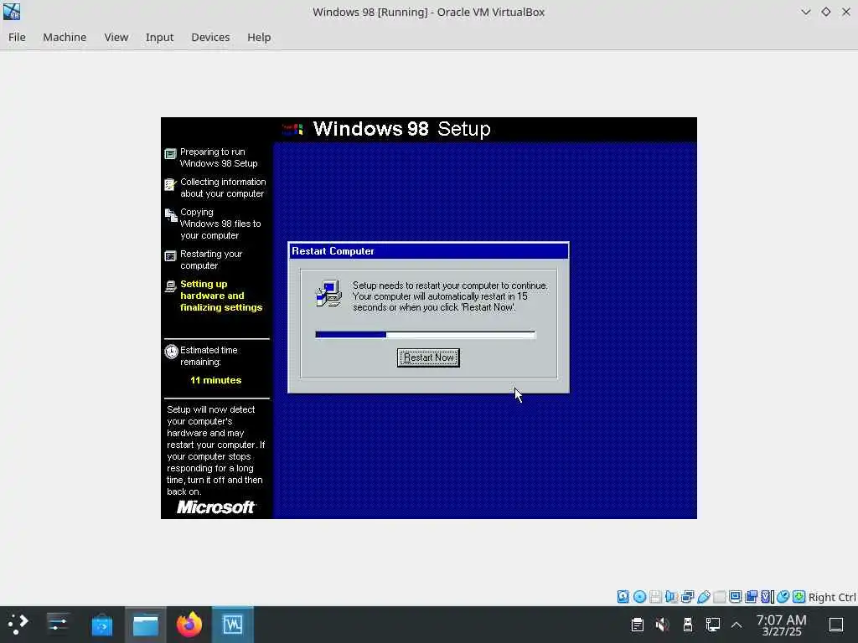Click the audio status icon in VirtualBox
858x643 pixels.
coord(671,596)
